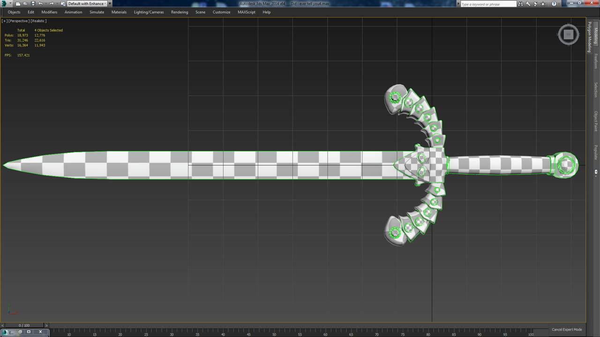
Task: Open file folder icon in quick access toolbar
Action: click(25, 4)
